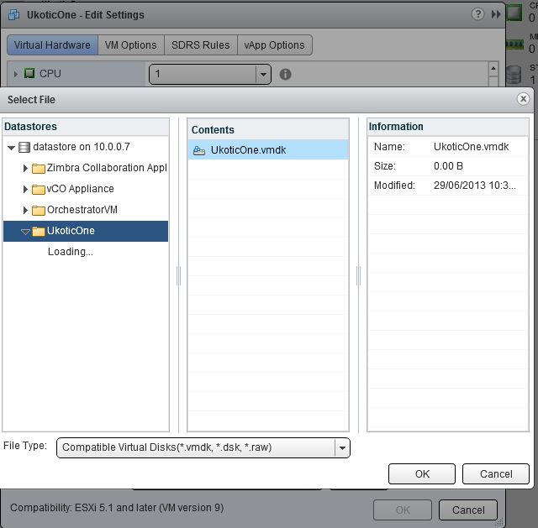
Task: Click the Contents panel header
Action: tap(268, 129)
